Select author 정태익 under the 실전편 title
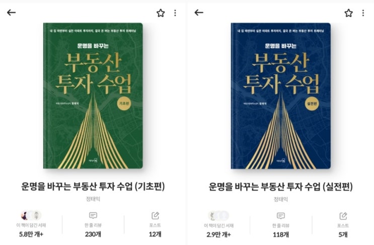 click(x=281, y=199)
